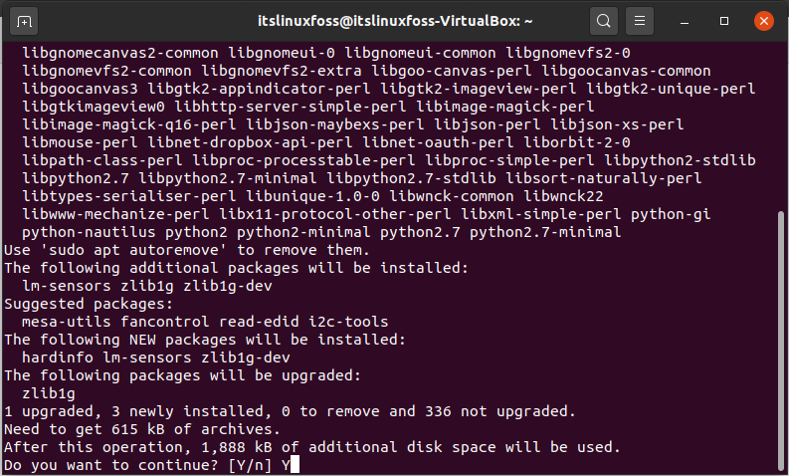The height and width of the screenshot is (476, 789).
Task: Click the python-nautilus package name
Action: click(89, 232)
